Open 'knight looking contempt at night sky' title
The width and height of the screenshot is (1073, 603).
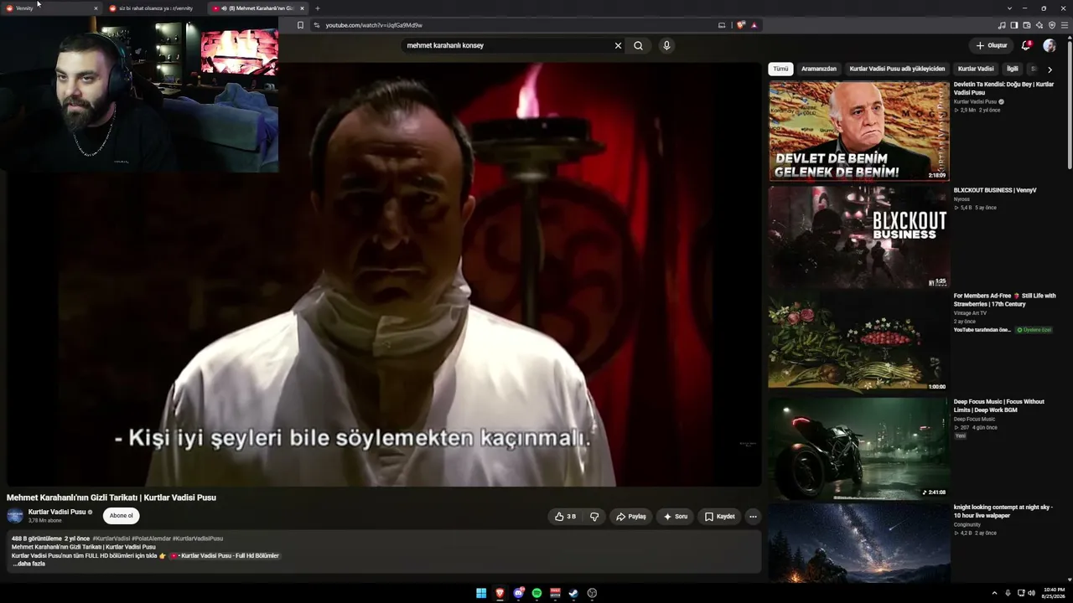[x=1003, y=511]
